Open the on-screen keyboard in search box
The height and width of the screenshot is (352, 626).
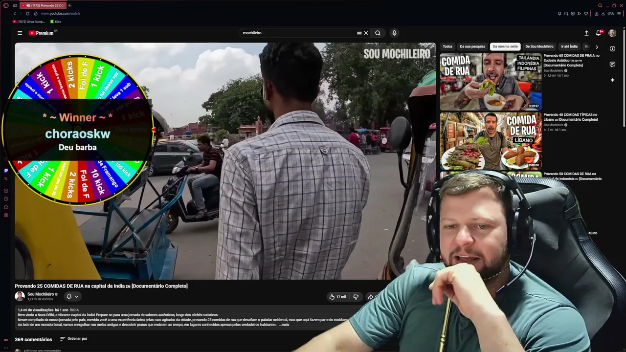tap(359, 33)
